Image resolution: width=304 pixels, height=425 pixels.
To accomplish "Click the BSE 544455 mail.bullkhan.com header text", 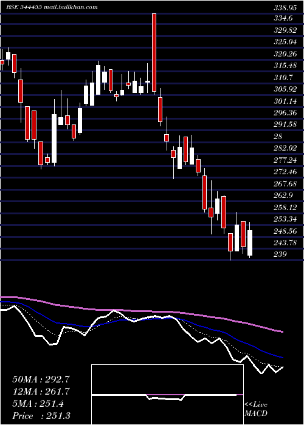I will tap(52, 7).
